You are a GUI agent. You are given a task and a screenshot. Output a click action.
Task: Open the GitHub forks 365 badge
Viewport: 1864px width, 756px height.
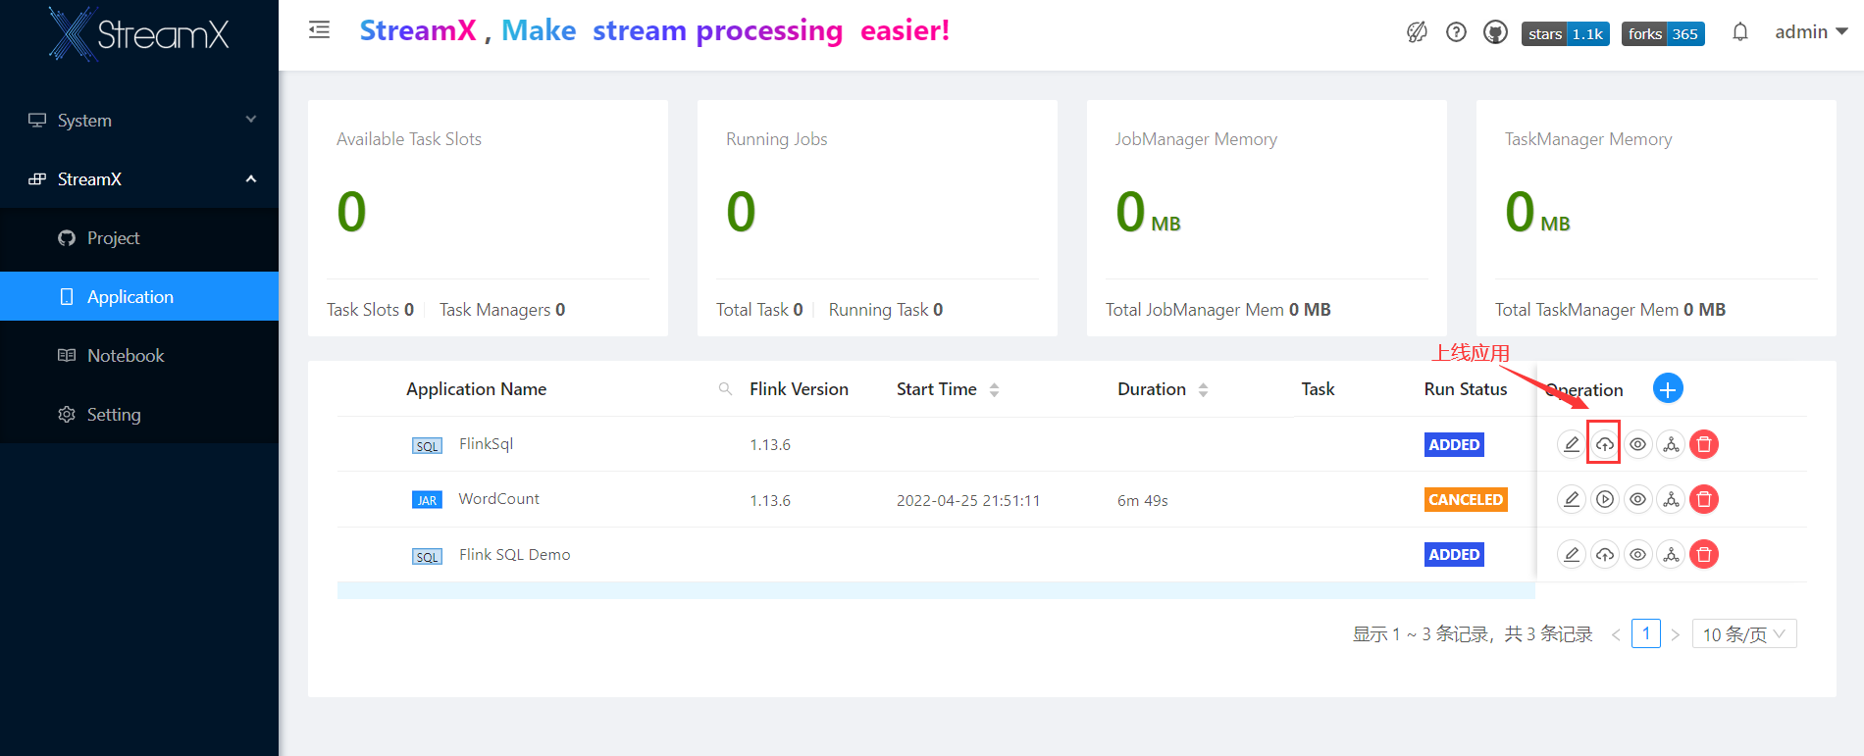1663,33
